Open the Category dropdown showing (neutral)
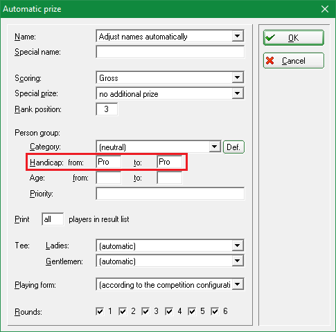This screenshot has height=332, width=336. pos(214,147)
